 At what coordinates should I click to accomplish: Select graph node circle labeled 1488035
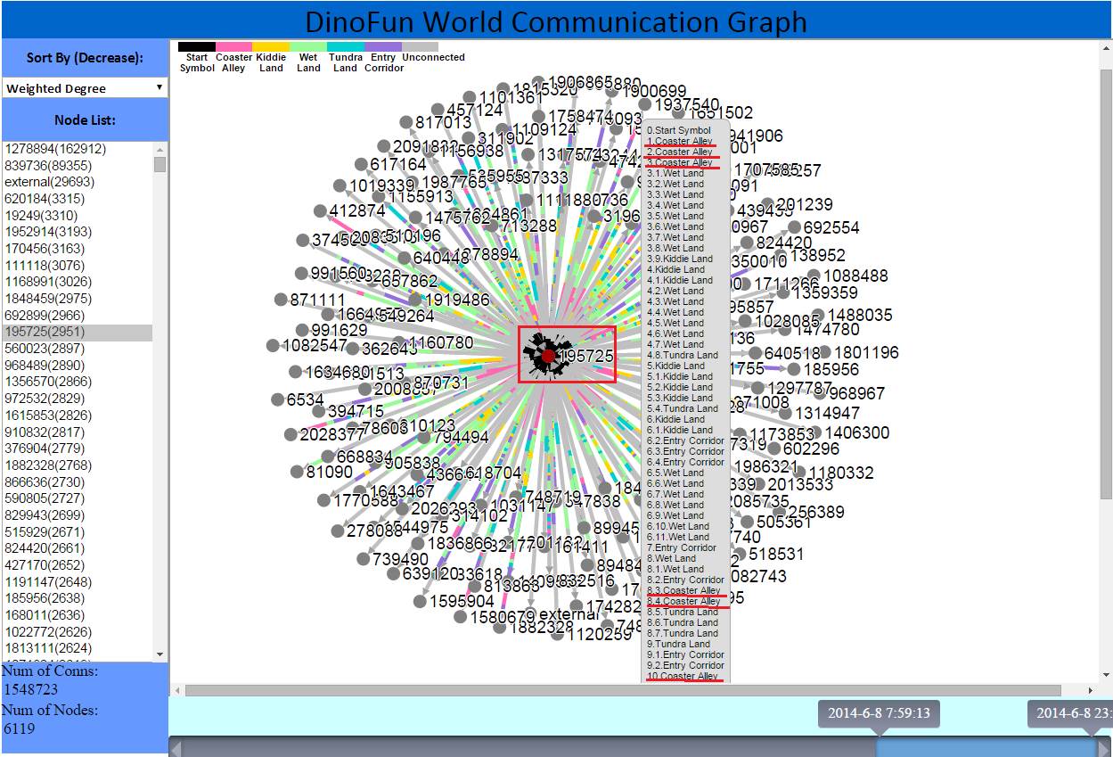(817, 316)
